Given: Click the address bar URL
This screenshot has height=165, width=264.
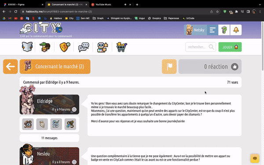Looking at the screenshot, I should (x=59, y=11).
